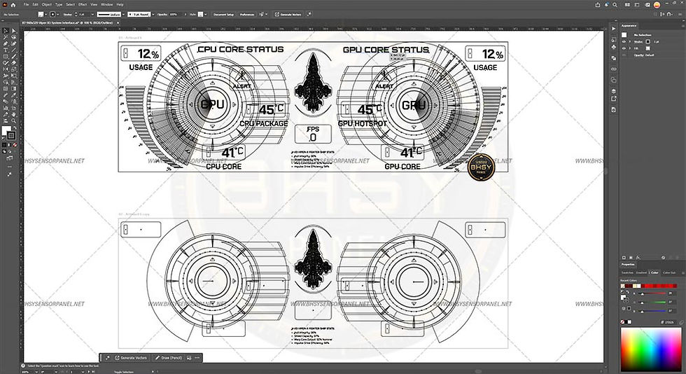The height and width of the screenshot is (374, 686).
Task: Pick a color from the spectrum ramp
Action: (650, 349)
